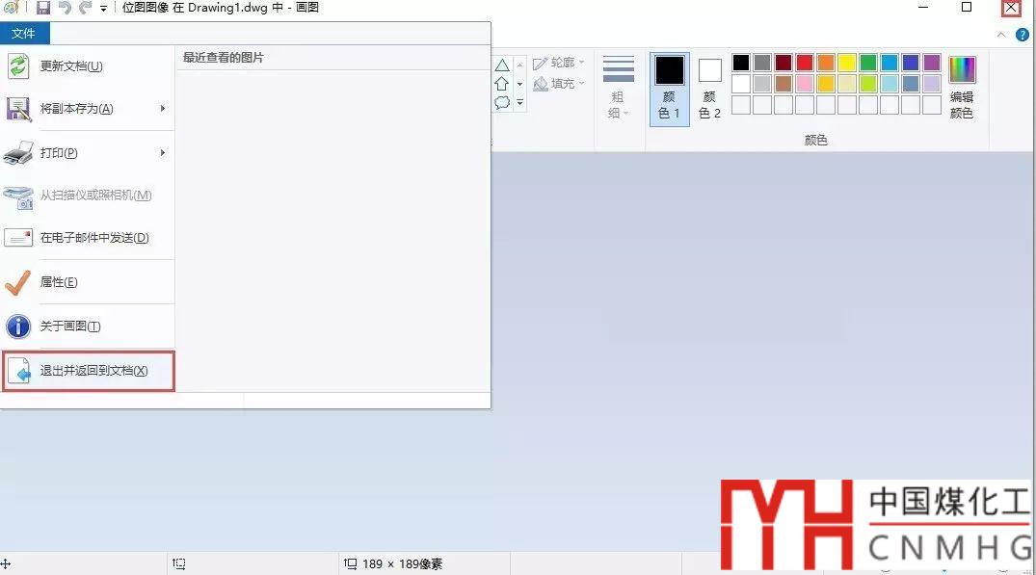The height and width of the screenshot is (575, 1036).
Task: Choose 在电子邮件中发送(D)
Action: (87, 238)
